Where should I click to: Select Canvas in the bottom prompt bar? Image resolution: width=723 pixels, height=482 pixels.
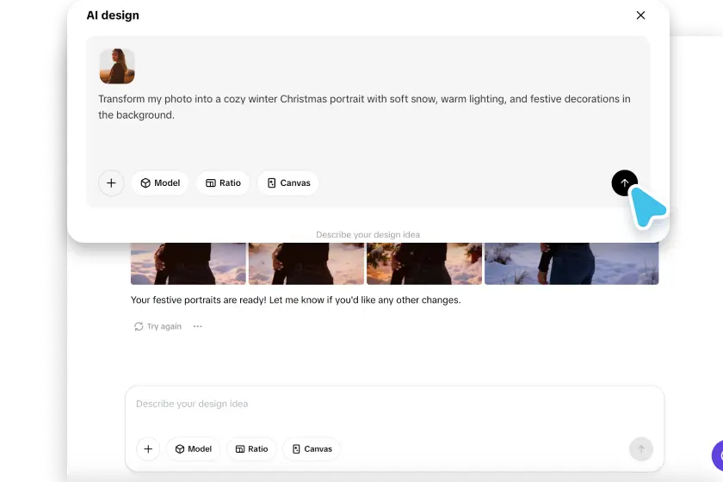click(312, 449)
